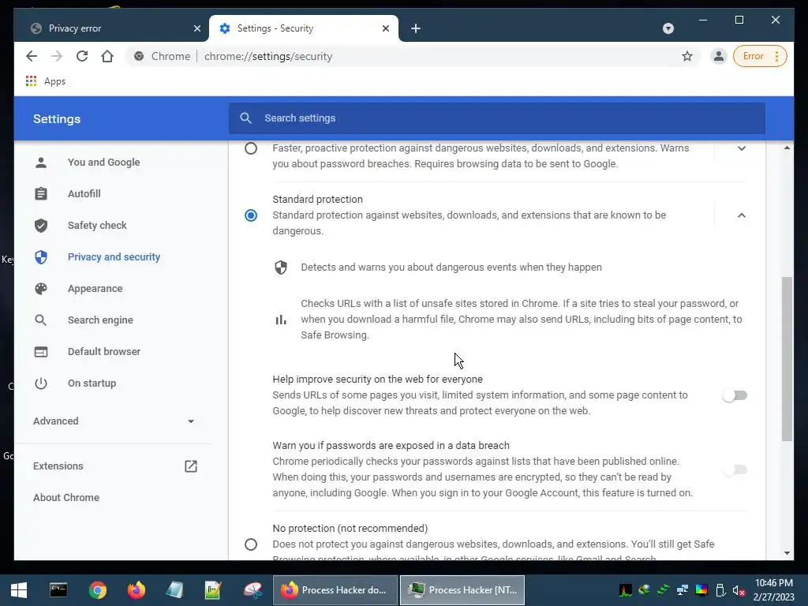Click the Extensions external link icon
Image resolution: width=808 pixels, height=606 pixels.
(x=191, y=466)
